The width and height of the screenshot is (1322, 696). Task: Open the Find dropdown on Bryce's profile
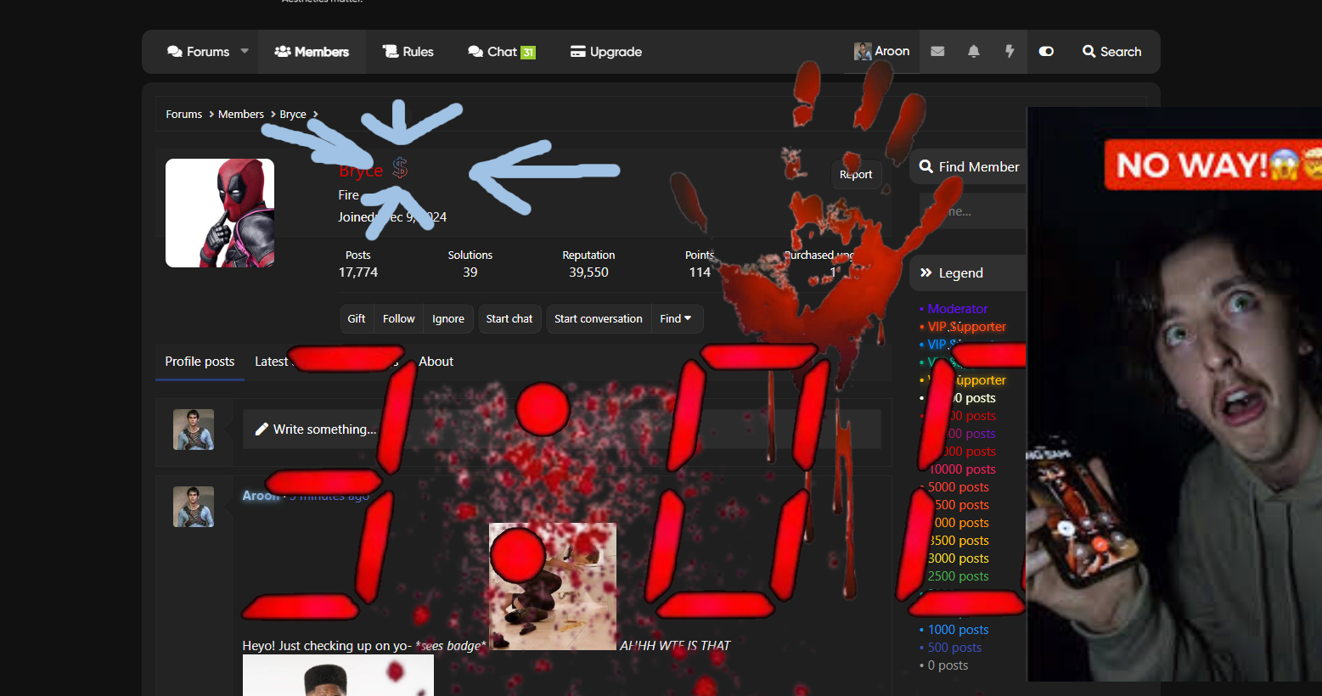(676, 319)
